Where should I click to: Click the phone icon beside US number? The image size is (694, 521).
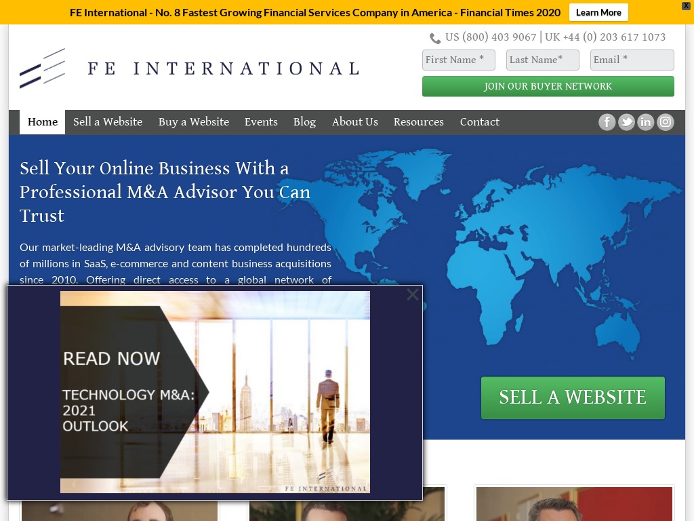point(435,38)
